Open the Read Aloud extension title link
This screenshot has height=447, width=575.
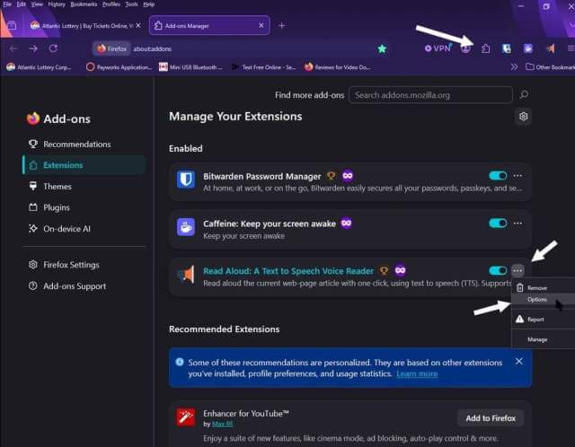pos(288,271)
